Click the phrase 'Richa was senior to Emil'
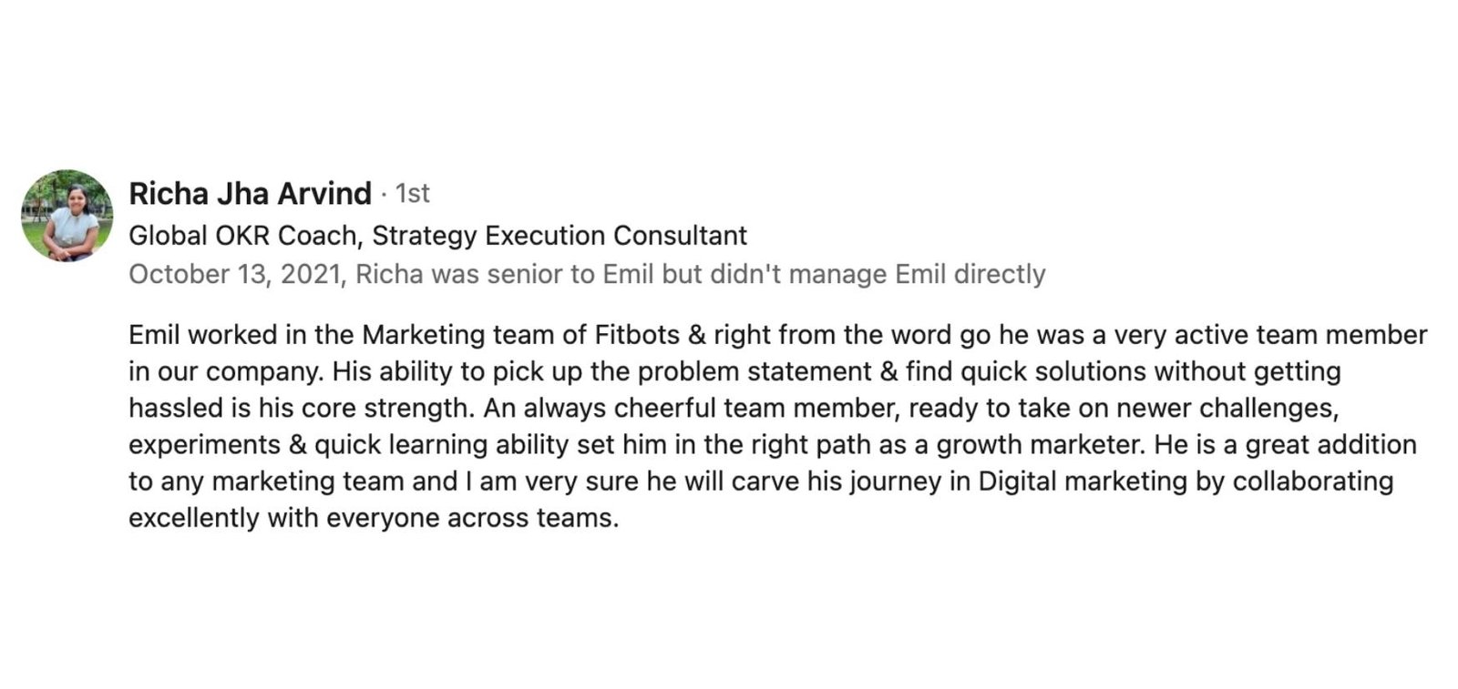 (505, 274)
